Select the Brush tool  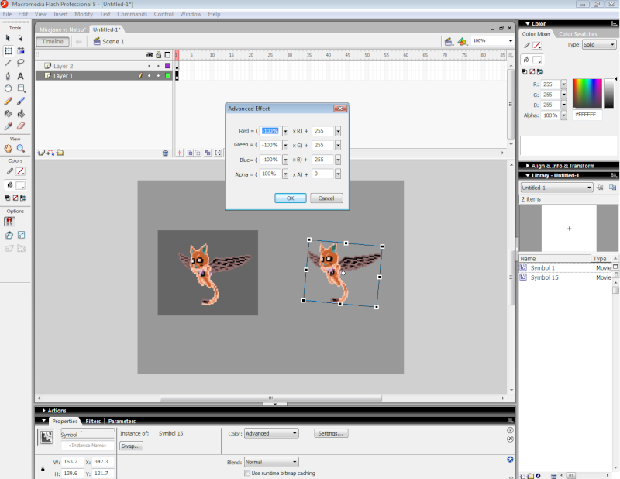click(21, 102)
